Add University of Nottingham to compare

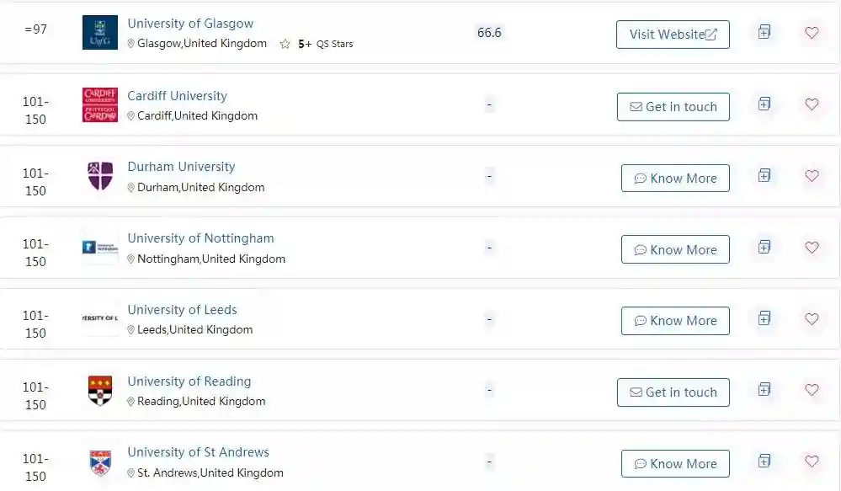click(x=764, y=248)
